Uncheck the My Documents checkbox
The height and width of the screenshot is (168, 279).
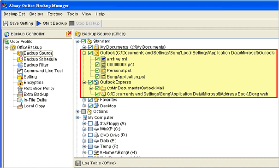click(x=90, y=47)
